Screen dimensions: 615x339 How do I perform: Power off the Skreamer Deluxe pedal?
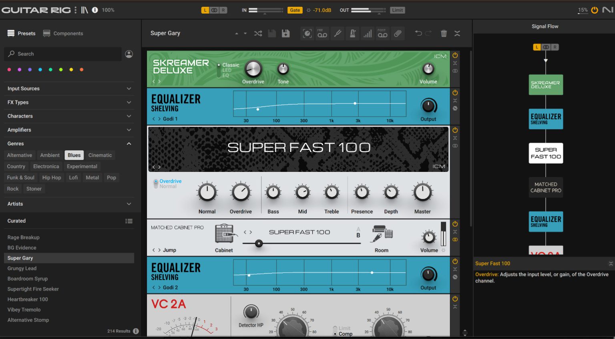(x=455, y=56)
